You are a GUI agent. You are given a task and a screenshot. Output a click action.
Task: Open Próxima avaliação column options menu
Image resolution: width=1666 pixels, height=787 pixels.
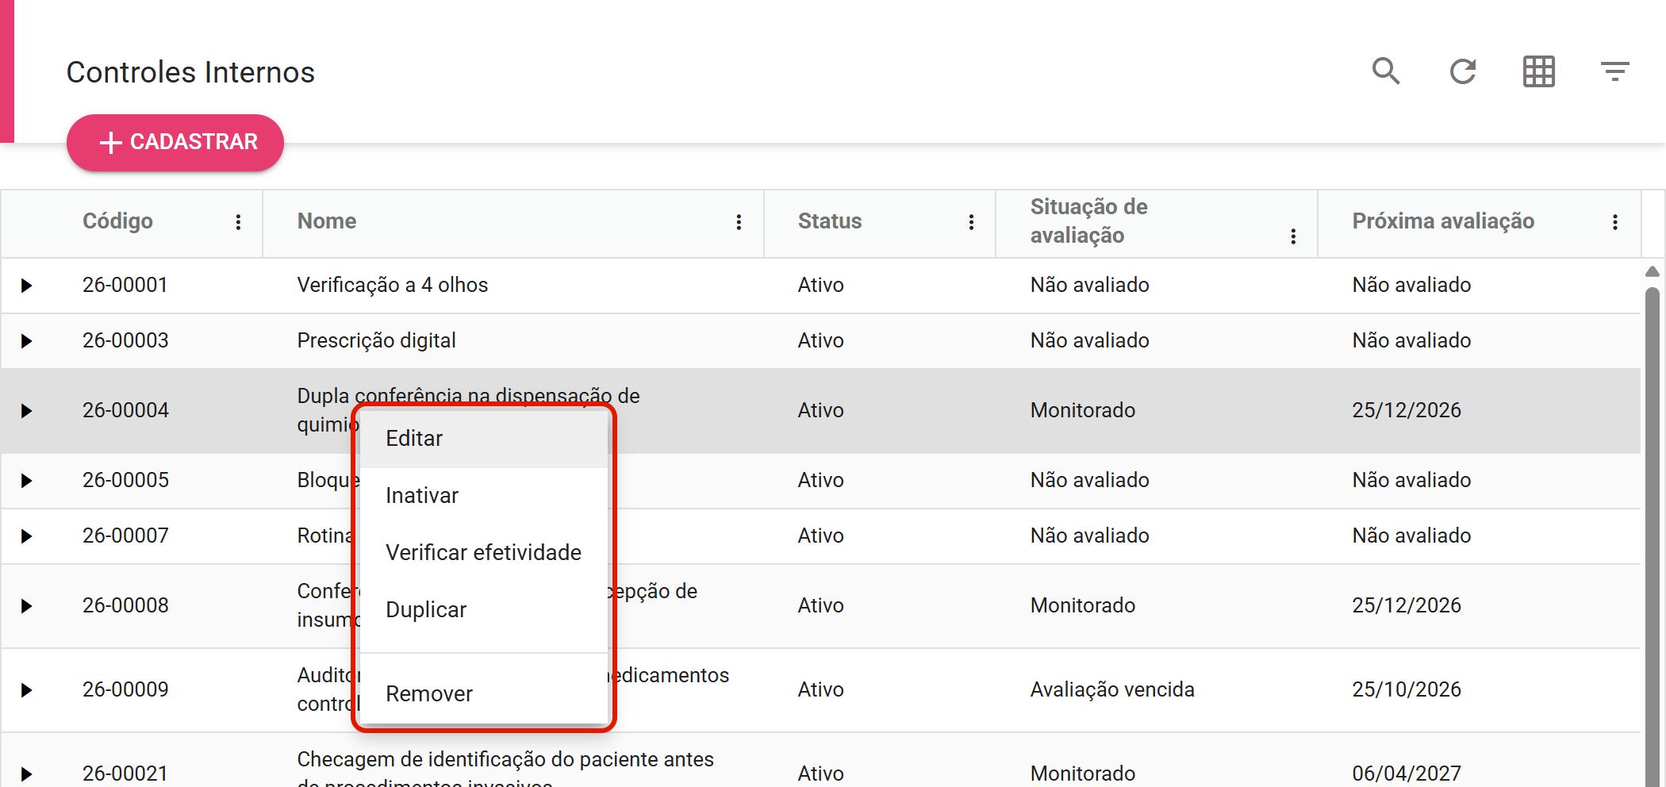point(1615,222)
